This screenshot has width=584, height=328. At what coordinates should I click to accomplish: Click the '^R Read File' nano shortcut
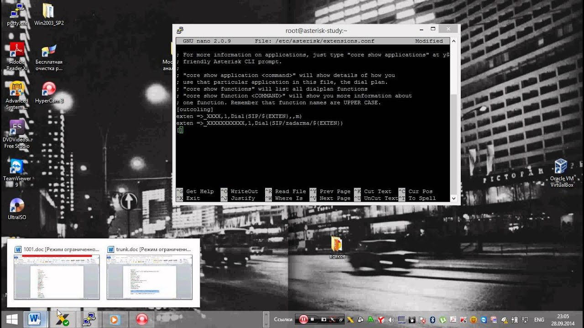286,191
